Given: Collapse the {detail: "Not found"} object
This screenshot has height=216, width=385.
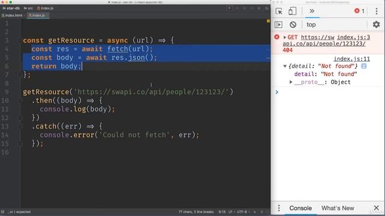Looking at the screenshot, I should pos(285,66).
